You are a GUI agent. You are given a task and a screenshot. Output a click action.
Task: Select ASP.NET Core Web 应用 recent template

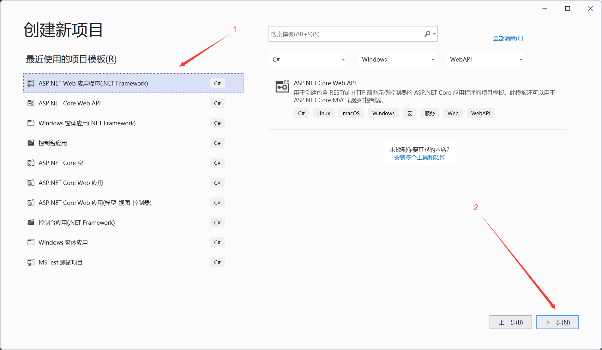click(x=134, y=183)
